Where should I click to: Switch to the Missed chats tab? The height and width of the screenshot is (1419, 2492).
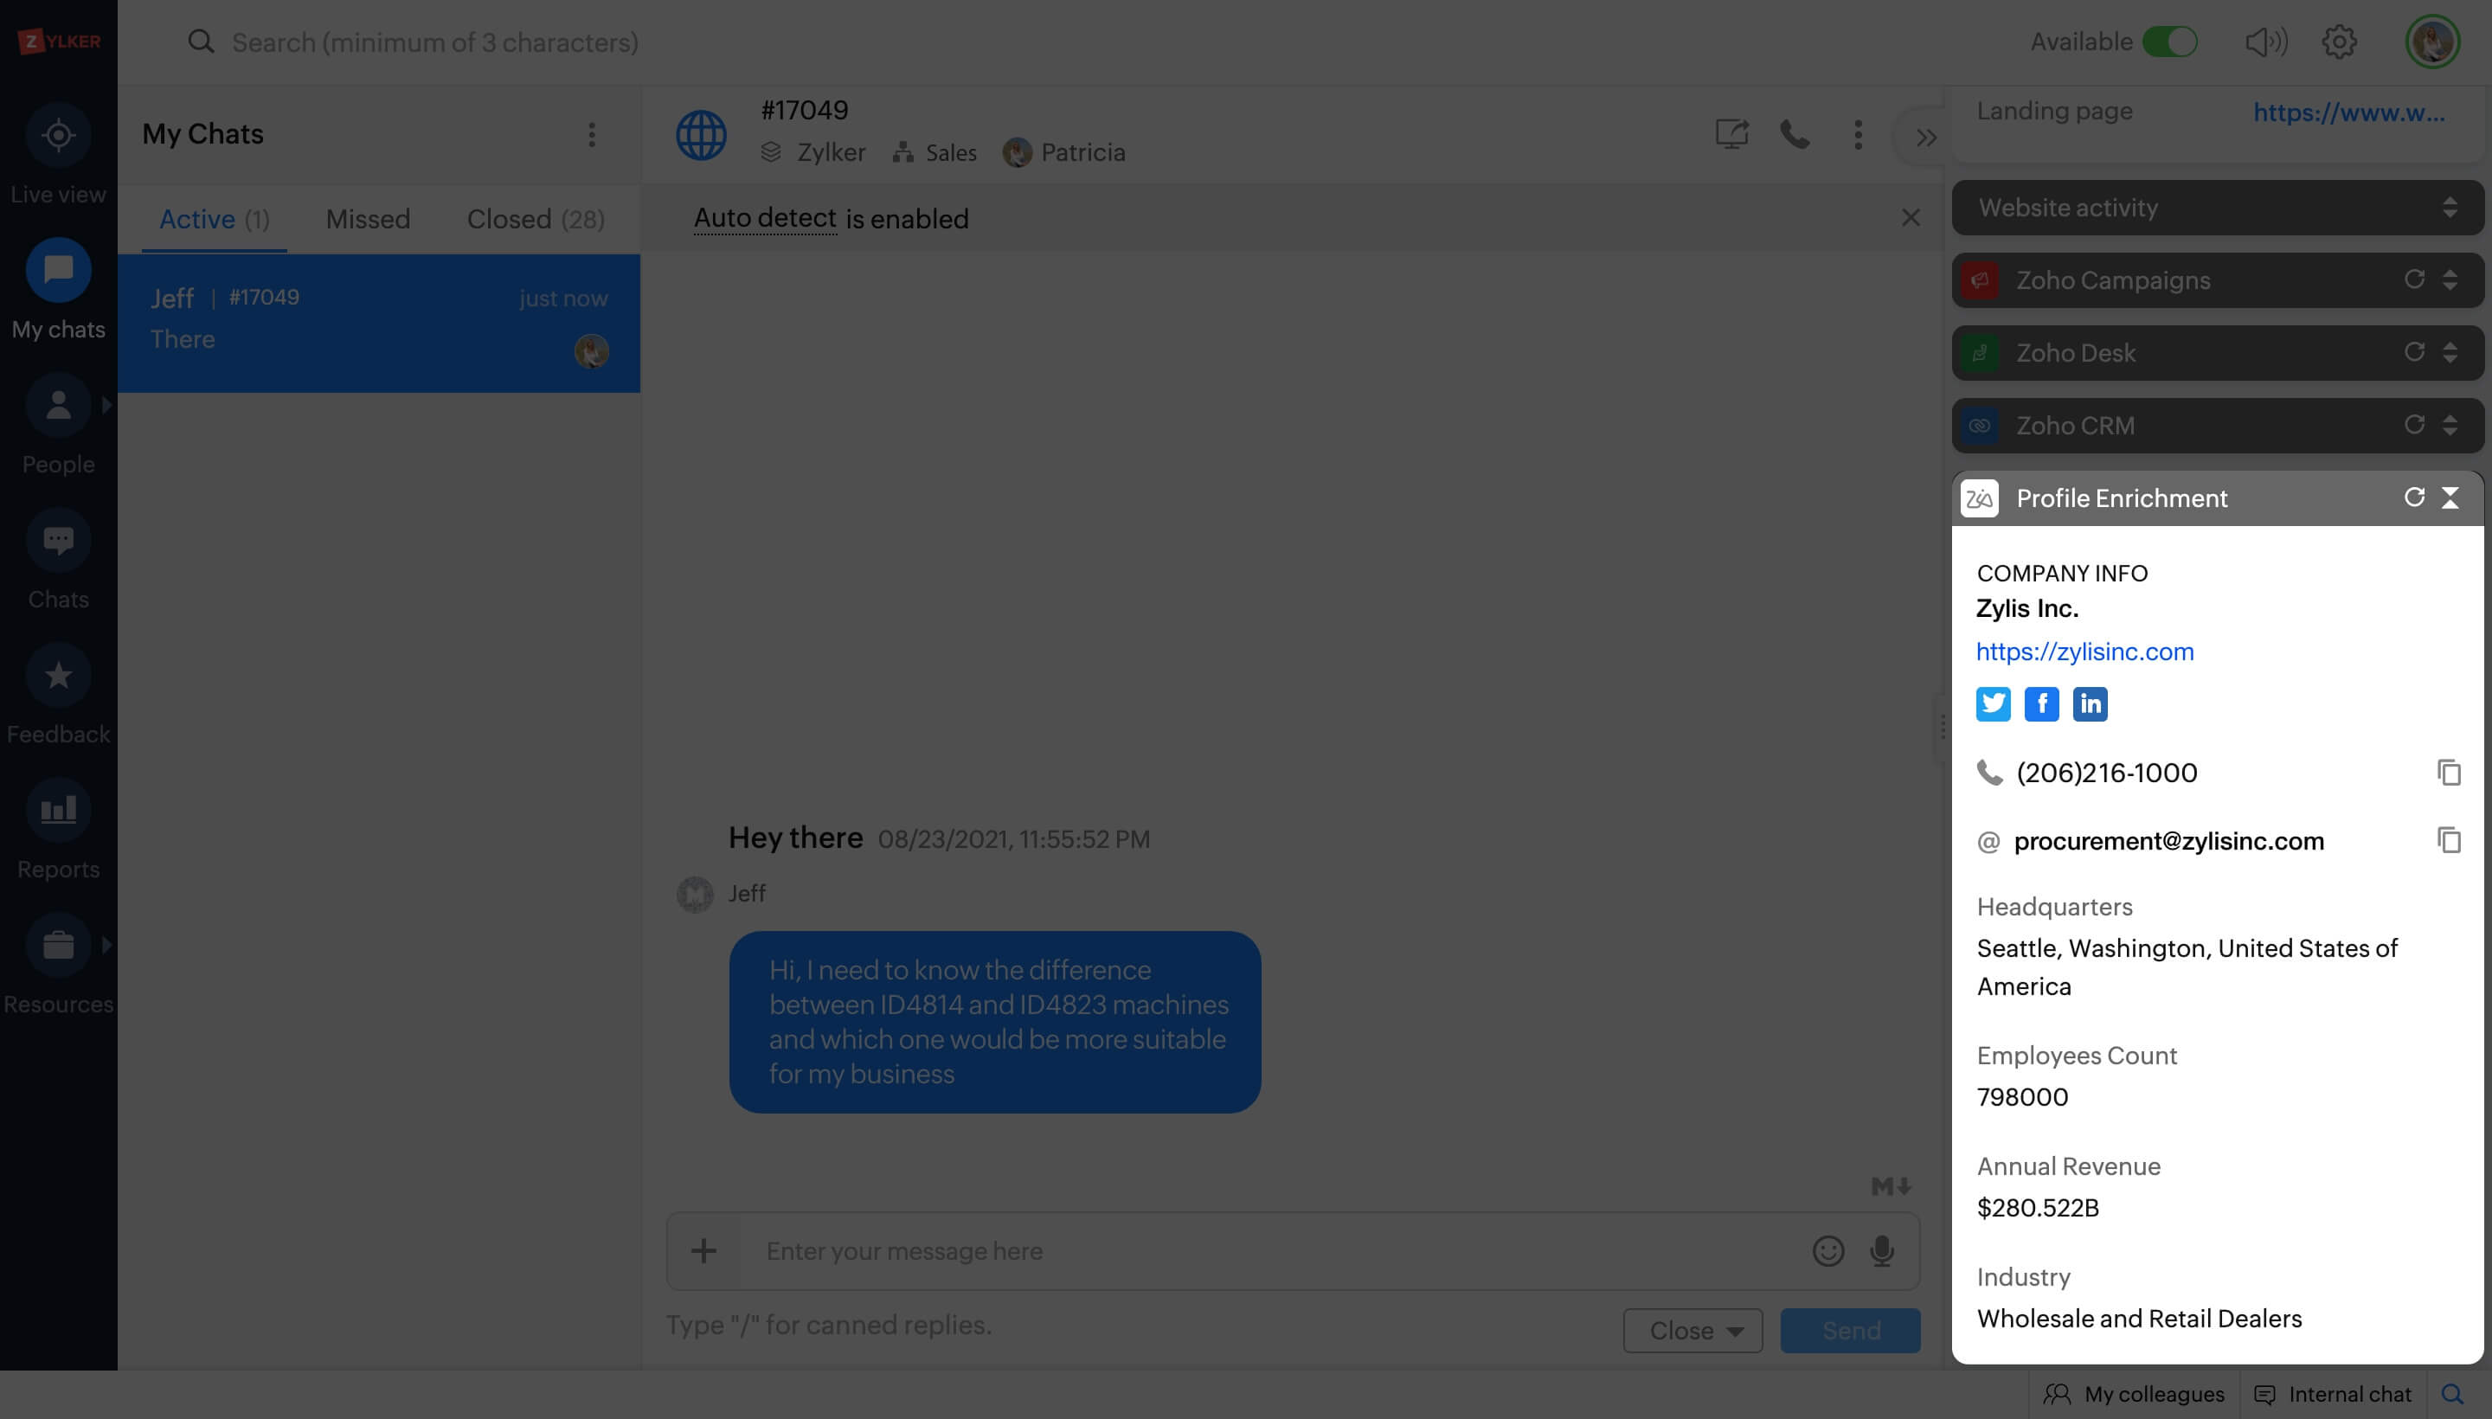point(368,218)
